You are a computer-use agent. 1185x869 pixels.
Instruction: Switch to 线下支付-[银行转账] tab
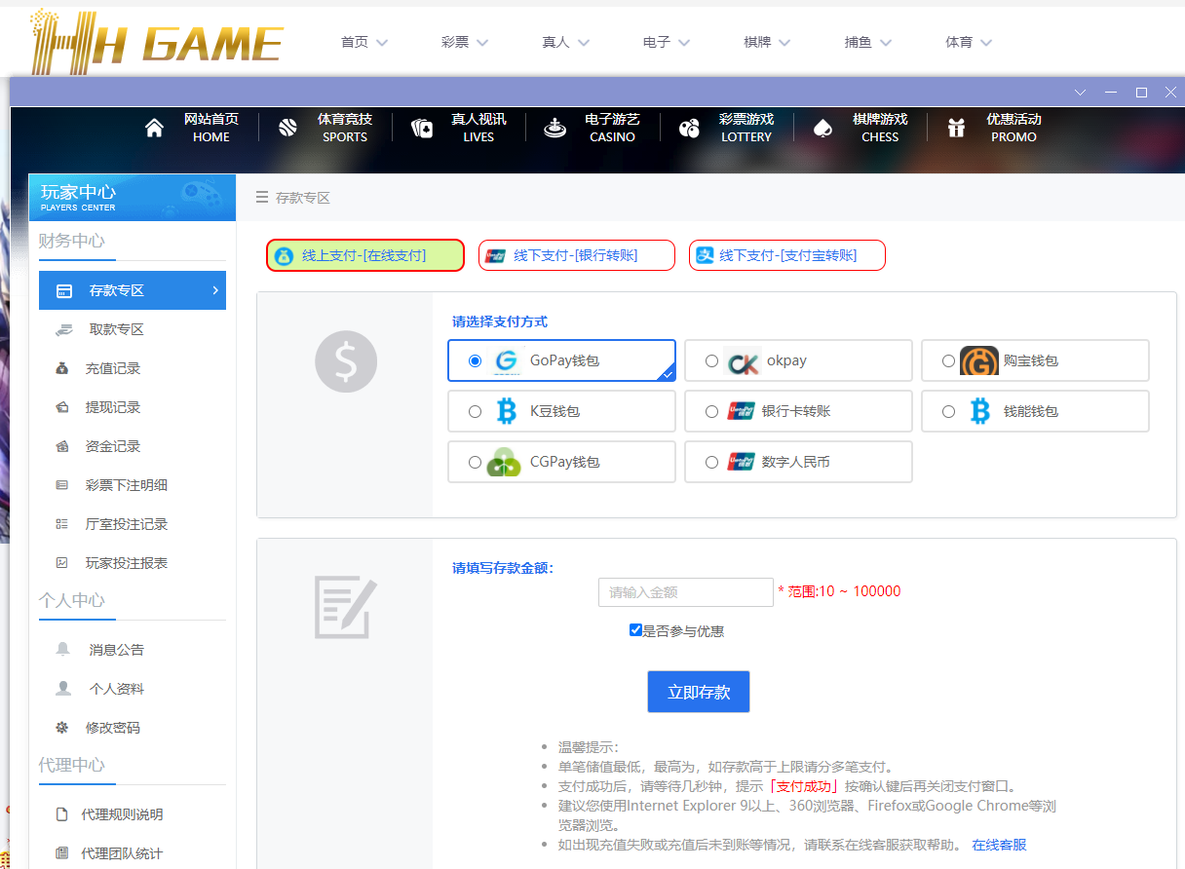click(576, 255)
